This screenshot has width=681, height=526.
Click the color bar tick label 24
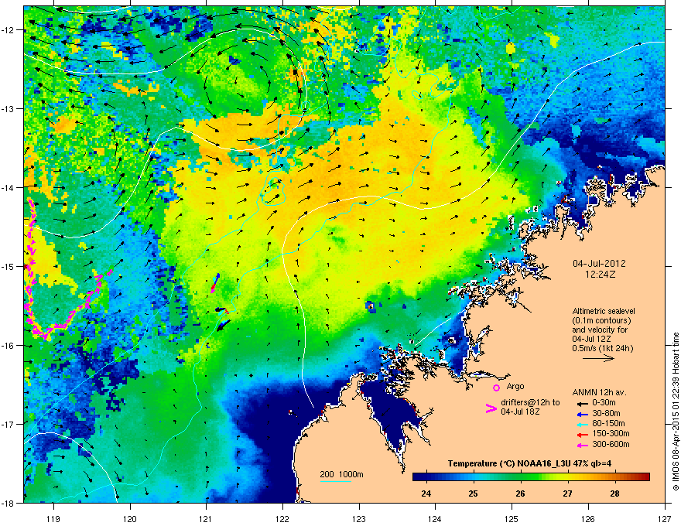[426, 494]
